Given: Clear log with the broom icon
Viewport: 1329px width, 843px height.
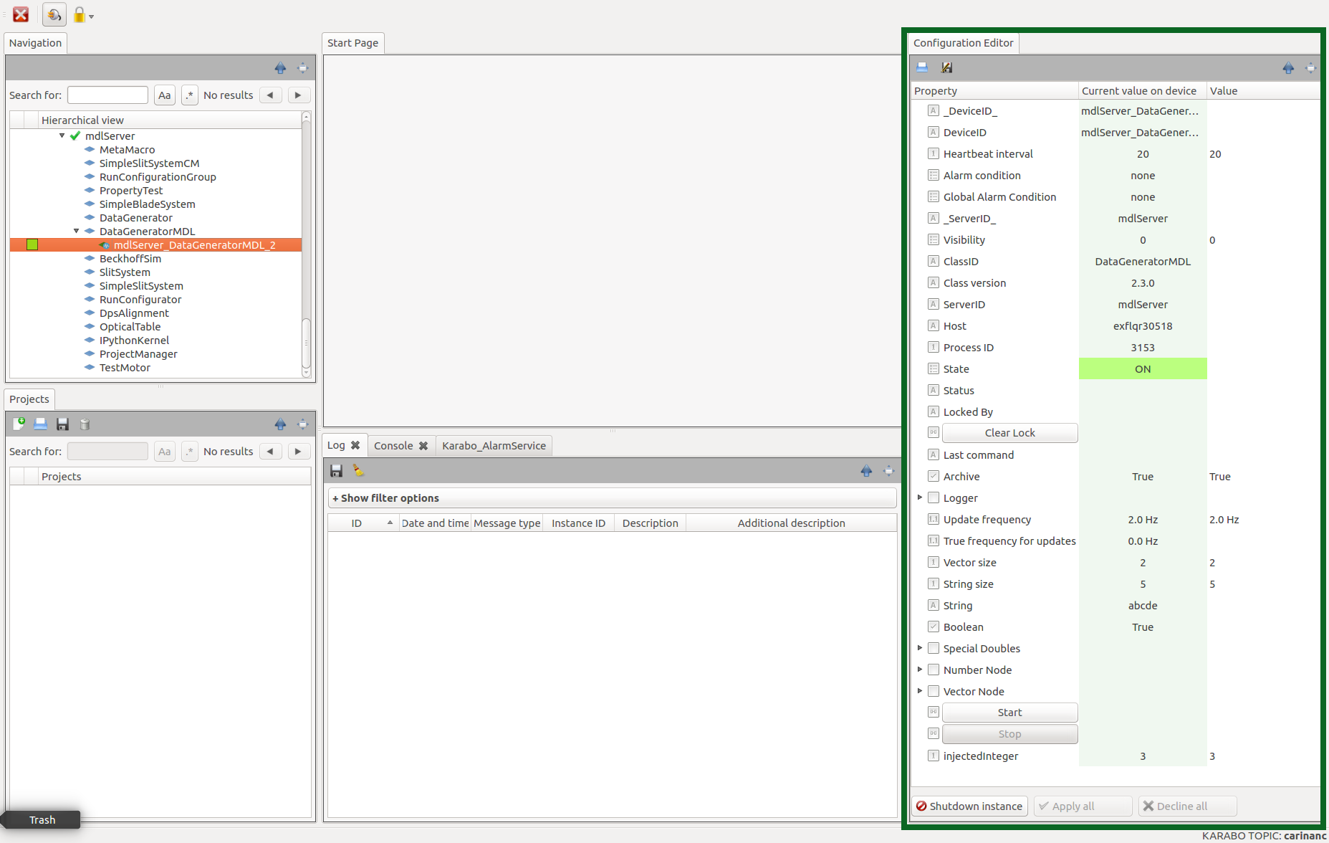Looking at the screenshot, I should [x=358, y=471].
